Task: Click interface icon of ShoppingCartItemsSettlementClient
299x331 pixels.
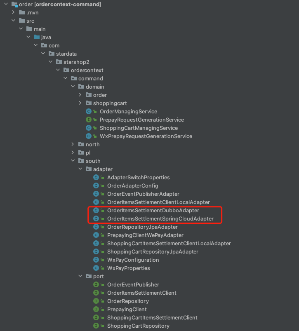Action: [96, 317]
